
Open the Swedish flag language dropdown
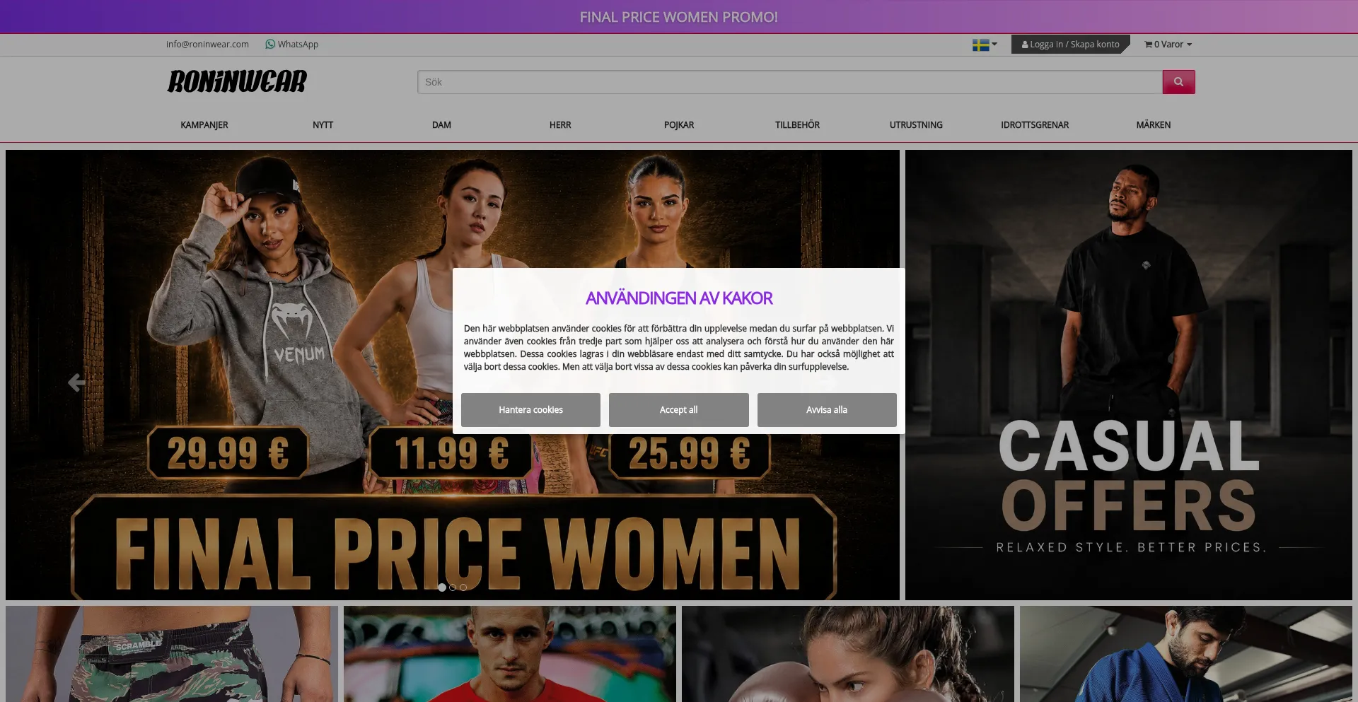985,45
